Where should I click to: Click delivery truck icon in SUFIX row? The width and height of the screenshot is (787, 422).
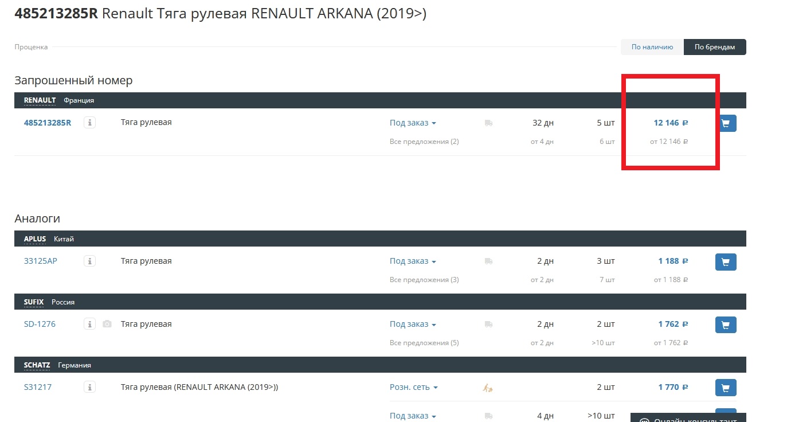pyautogui.click(x=488, y=325)
